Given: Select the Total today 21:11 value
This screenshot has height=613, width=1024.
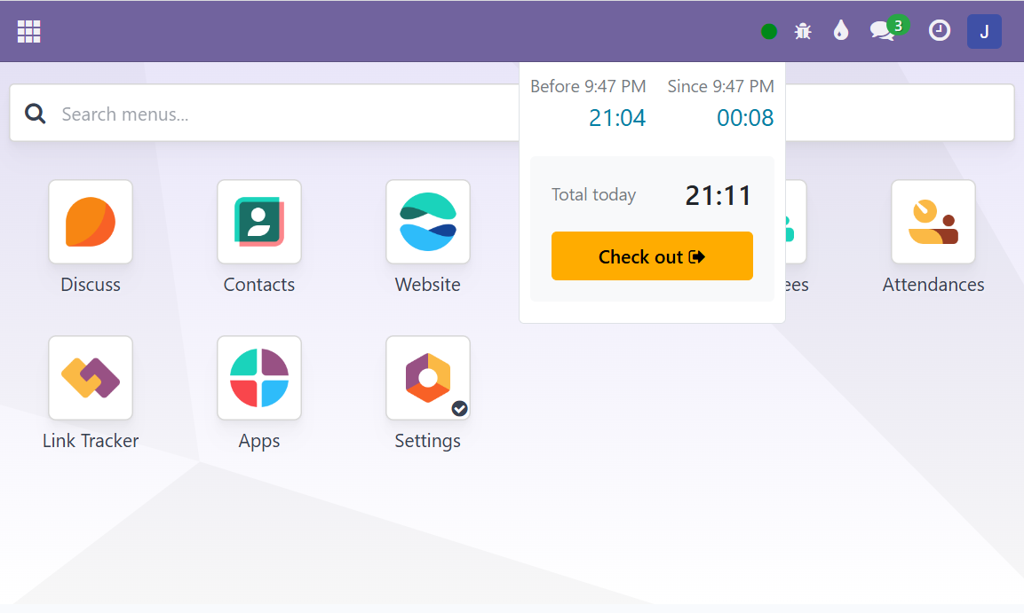Looking at the screenshot, I should pyautogui.click(x=718, y=194).
